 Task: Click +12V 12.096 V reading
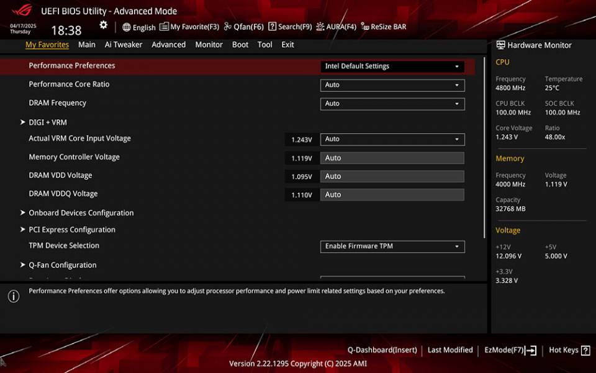pos(508,256)
